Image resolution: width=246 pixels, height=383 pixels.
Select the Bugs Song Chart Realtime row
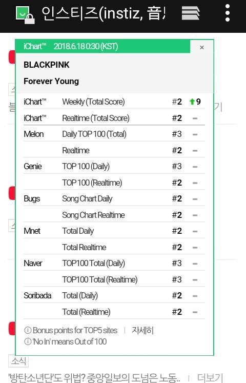pyautogui.click(x=114, y=215)
